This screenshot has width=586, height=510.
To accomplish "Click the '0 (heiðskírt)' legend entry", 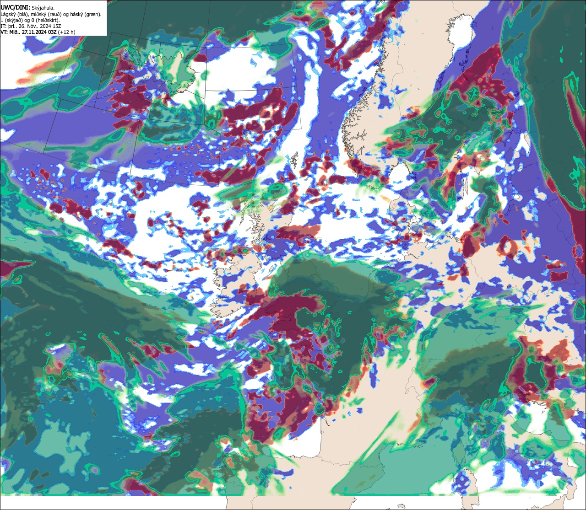I will click(45, 21).
